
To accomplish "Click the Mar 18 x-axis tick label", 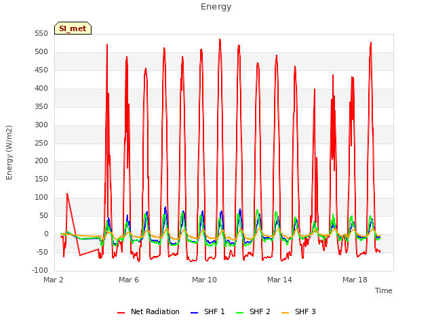I will pos(355,280).
